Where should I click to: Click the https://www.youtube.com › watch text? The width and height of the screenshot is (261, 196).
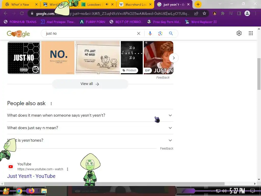40,169
